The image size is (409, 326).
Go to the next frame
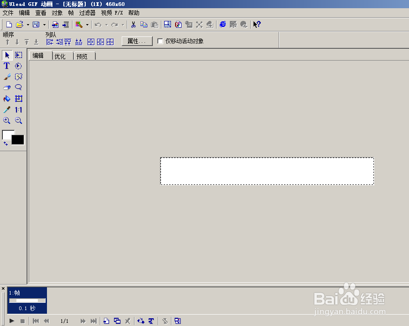click(x=83, y=321)
